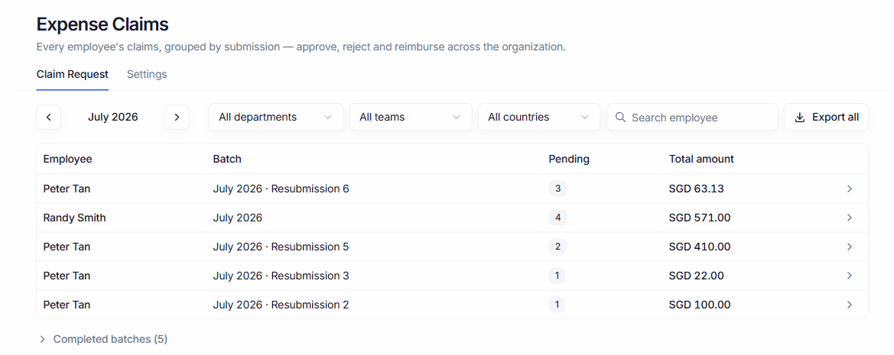Open Randy Smith row chevron
The width and height of the screenshot is (894, 355).
point(849,218)
